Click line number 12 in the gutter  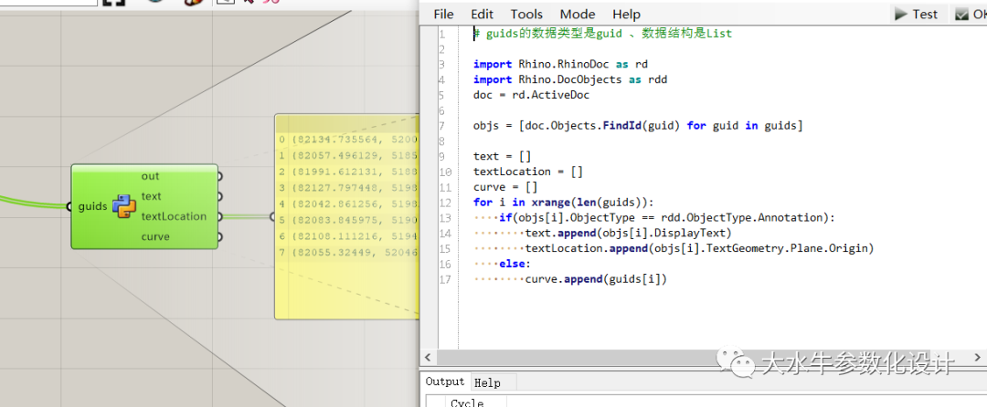tap(445, 203)
